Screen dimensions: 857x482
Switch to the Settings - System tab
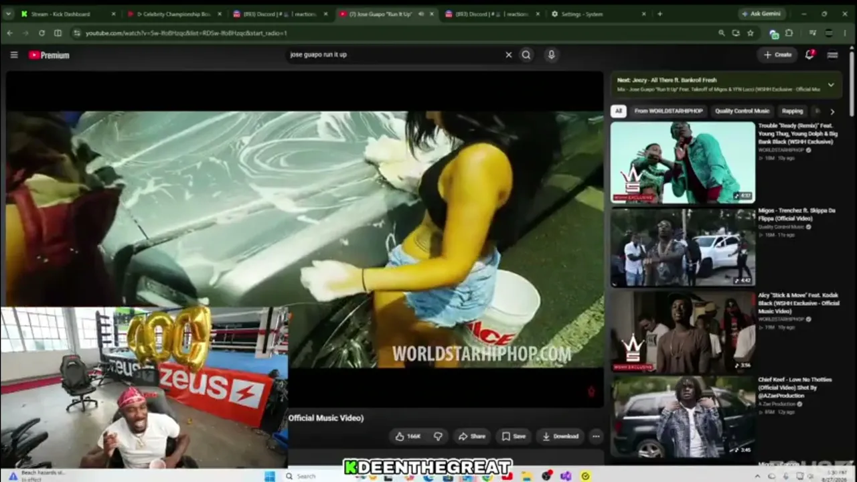pyautogui.click(x=598, y=13)
